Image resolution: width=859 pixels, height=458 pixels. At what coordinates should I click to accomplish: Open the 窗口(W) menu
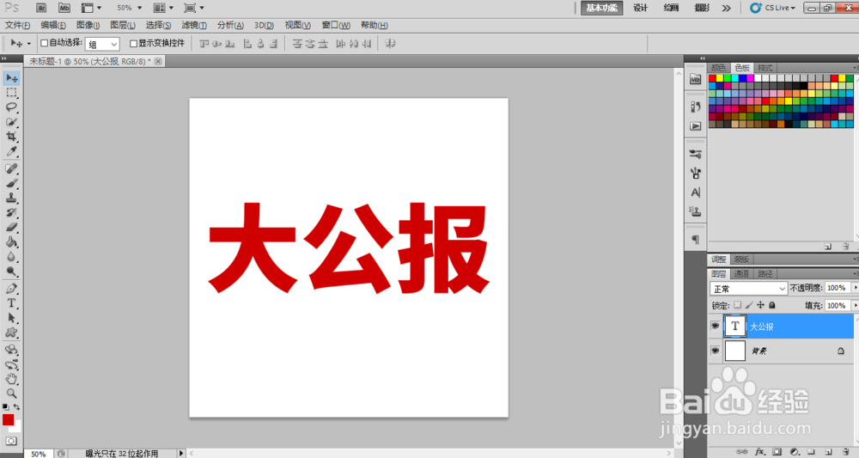tap(336, 25)
